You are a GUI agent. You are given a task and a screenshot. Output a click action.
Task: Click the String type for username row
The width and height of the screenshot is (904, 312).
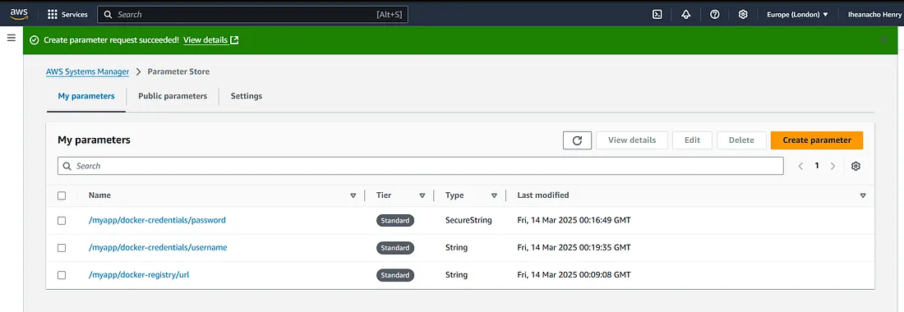(457, 247)
